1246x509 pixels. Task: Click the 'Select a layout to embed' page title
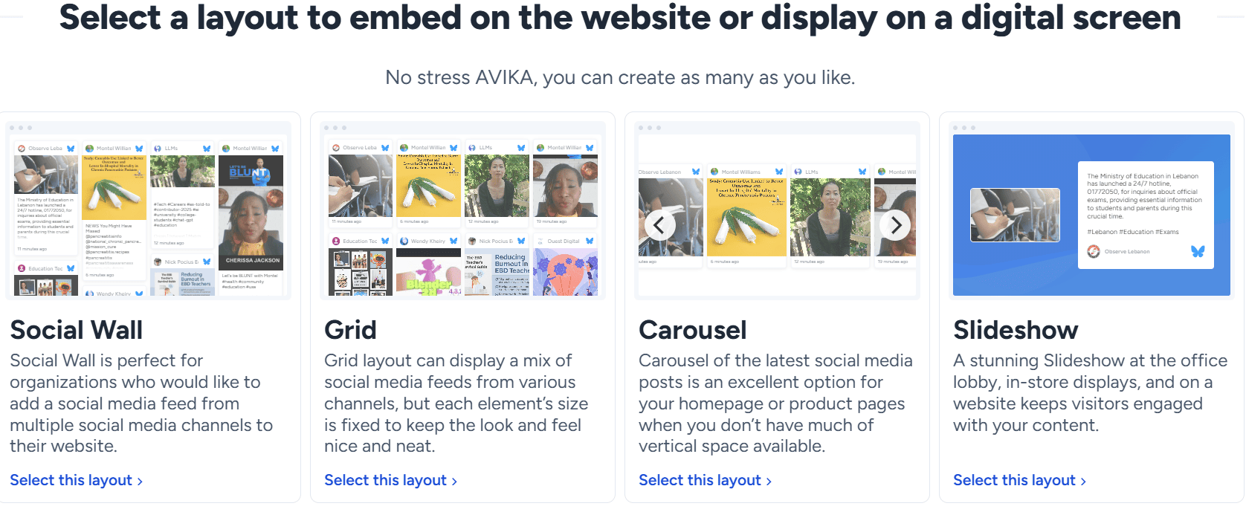[620, 18]
